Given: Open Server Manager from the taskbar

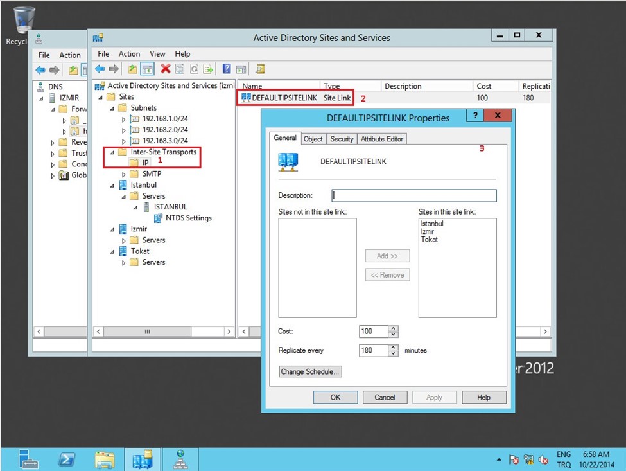Looking at the screenshot, I should (28, 459).
